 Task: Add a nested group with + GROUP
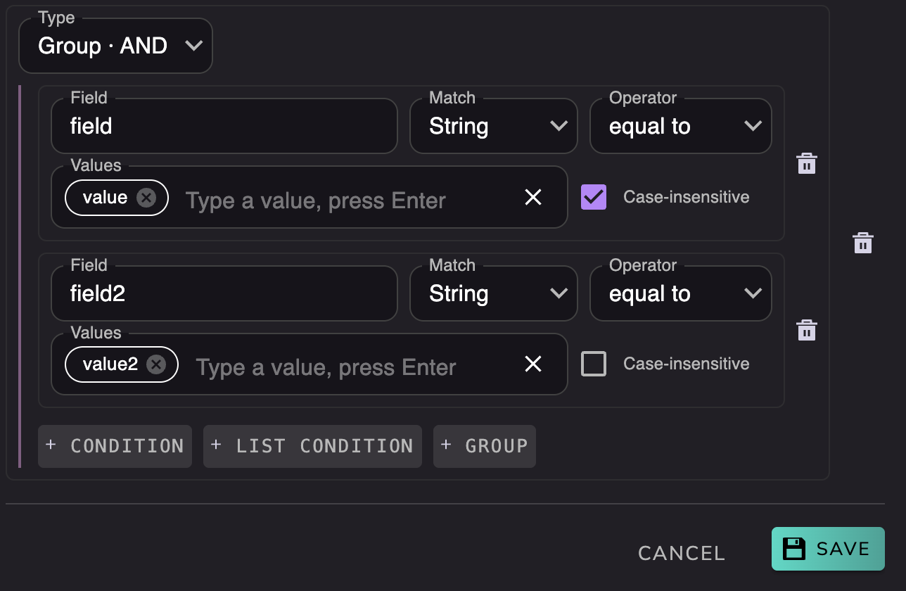[x=485, y=446]
